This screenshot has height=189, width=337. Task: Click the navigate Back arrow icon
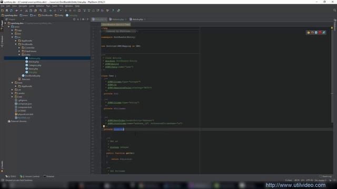[x=51, y=10]
